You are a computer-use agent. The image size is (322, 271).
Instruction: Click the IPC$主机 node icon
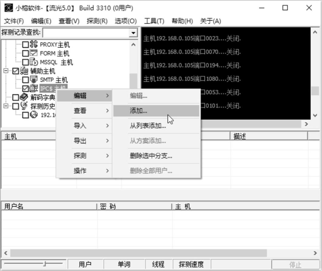coord(33,88)
